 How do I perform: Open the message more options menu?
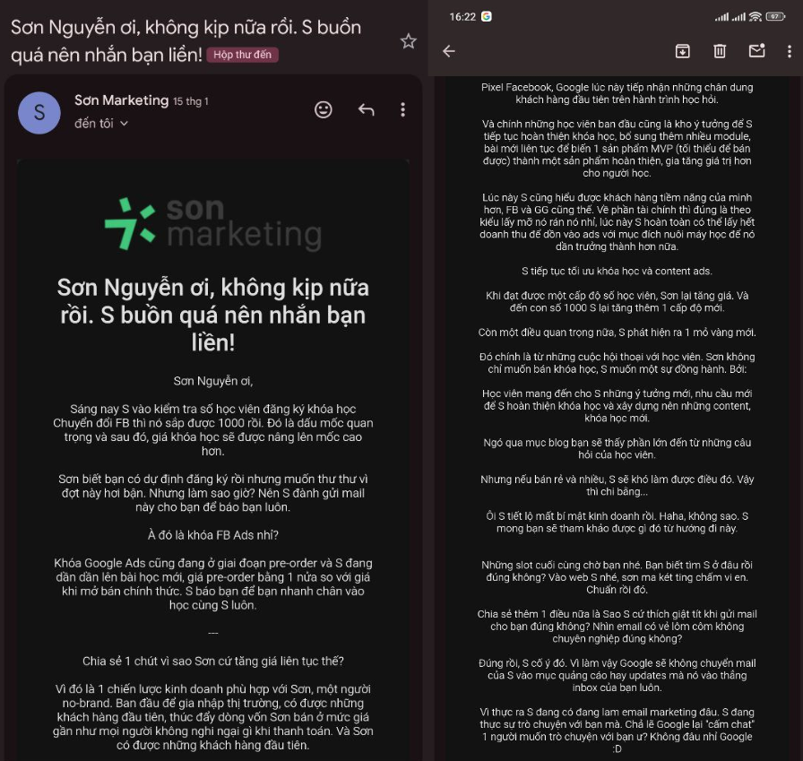[403, 109]
